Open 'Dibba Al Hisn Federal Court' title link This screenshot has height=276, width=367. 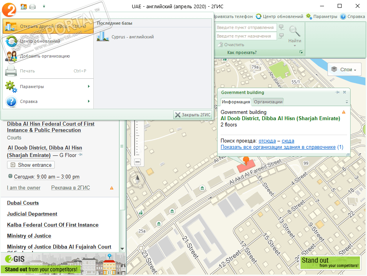50,127
